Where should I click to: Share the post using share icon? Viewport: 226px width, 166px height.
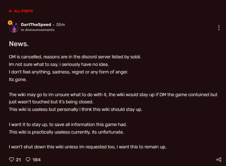218,160
